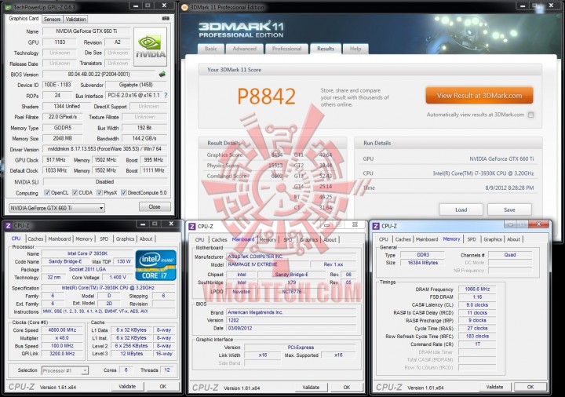Open CPU tab in right CPU-Z window

coord(384,239)
